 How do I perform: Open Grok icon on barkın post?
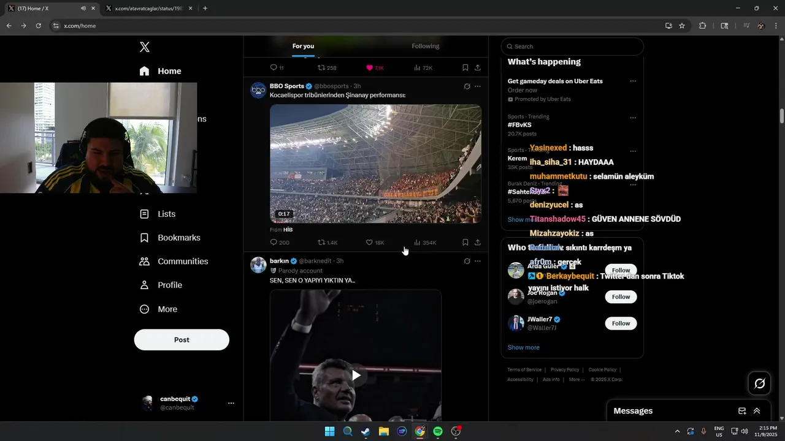coord(467,261)
